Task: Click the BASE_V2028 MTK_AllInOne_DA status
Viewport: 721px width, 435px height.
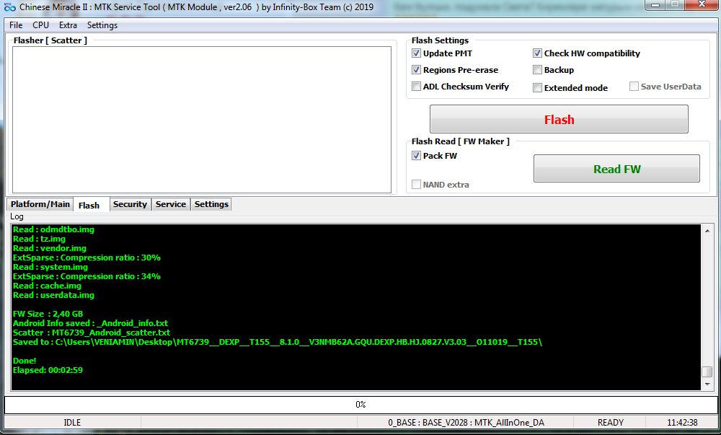Action: pos(466,423)
